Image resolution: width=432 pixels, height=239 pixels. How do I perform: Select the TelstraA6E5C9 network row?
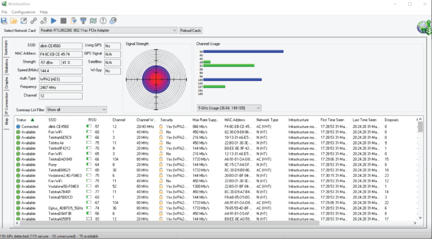pyautogui.click(x=217, y=138)
